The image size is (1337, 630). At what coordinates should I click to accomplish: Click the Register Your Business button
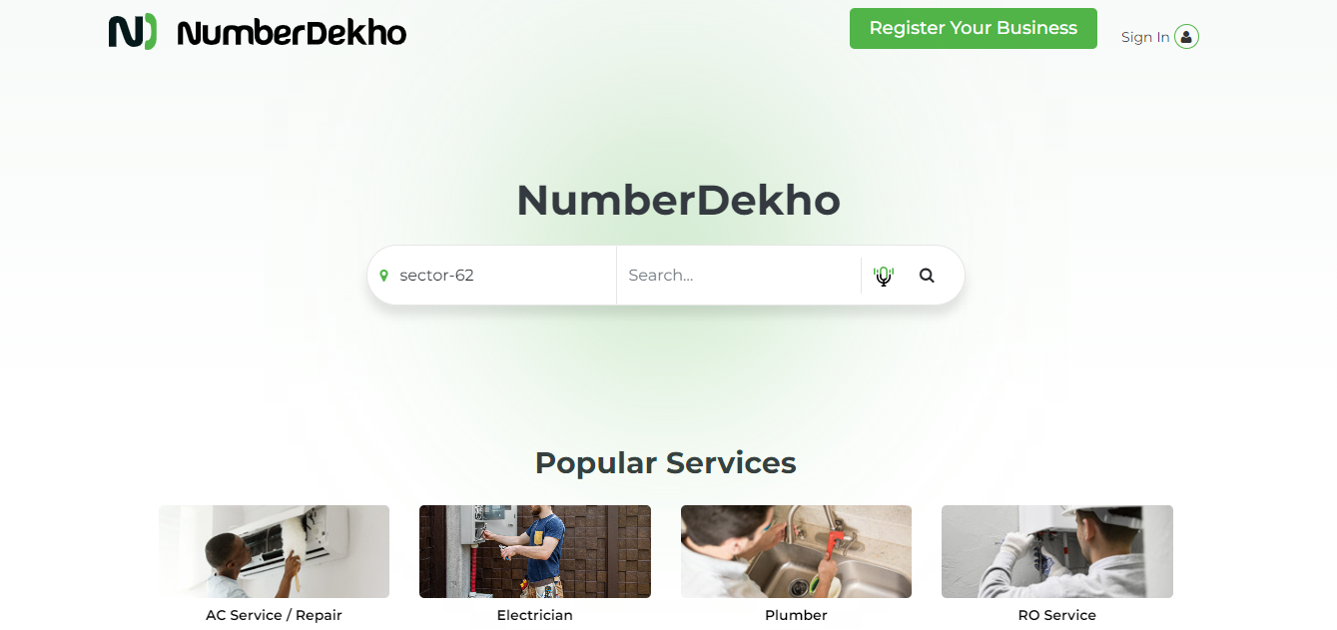pyautogui.click(x=973, y=28)
